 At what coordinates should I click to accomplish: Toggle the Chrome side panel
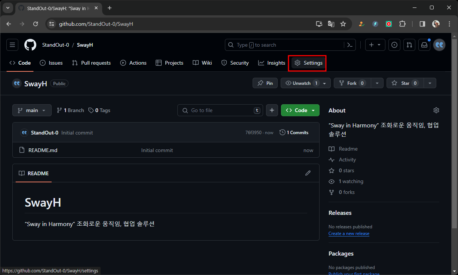422,24
